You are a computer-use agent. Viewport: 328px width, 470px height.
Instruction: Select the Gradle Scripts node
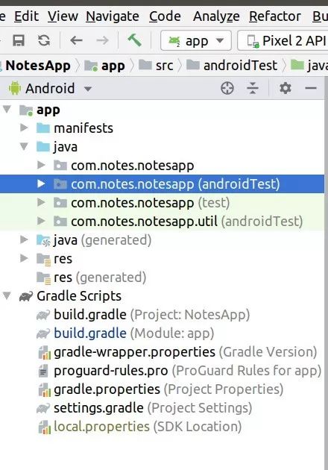click(162, 296)
